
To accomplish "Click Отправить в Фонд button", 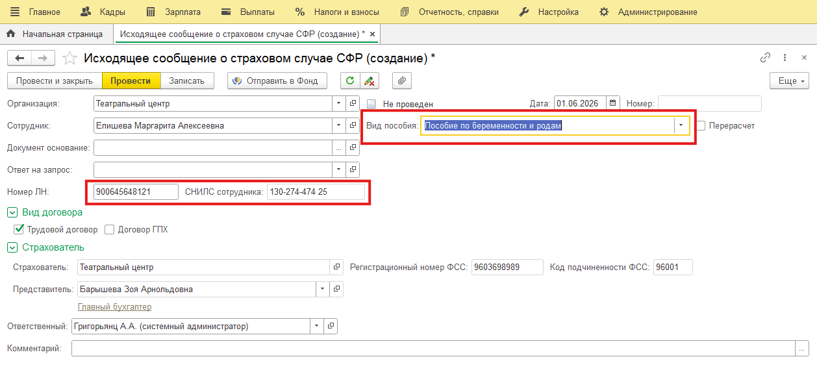I will [277, 81].
